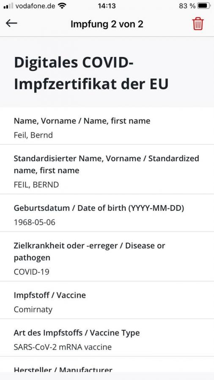Image resolution: width=214 pixels, height=380 pixels.
Task: Select standardized name 'FEIL, BERND'
Action: point(36,185)
